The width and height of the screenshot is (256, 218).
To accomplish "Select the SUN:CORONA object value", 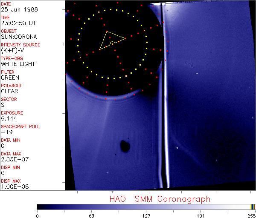I will 17,37.
